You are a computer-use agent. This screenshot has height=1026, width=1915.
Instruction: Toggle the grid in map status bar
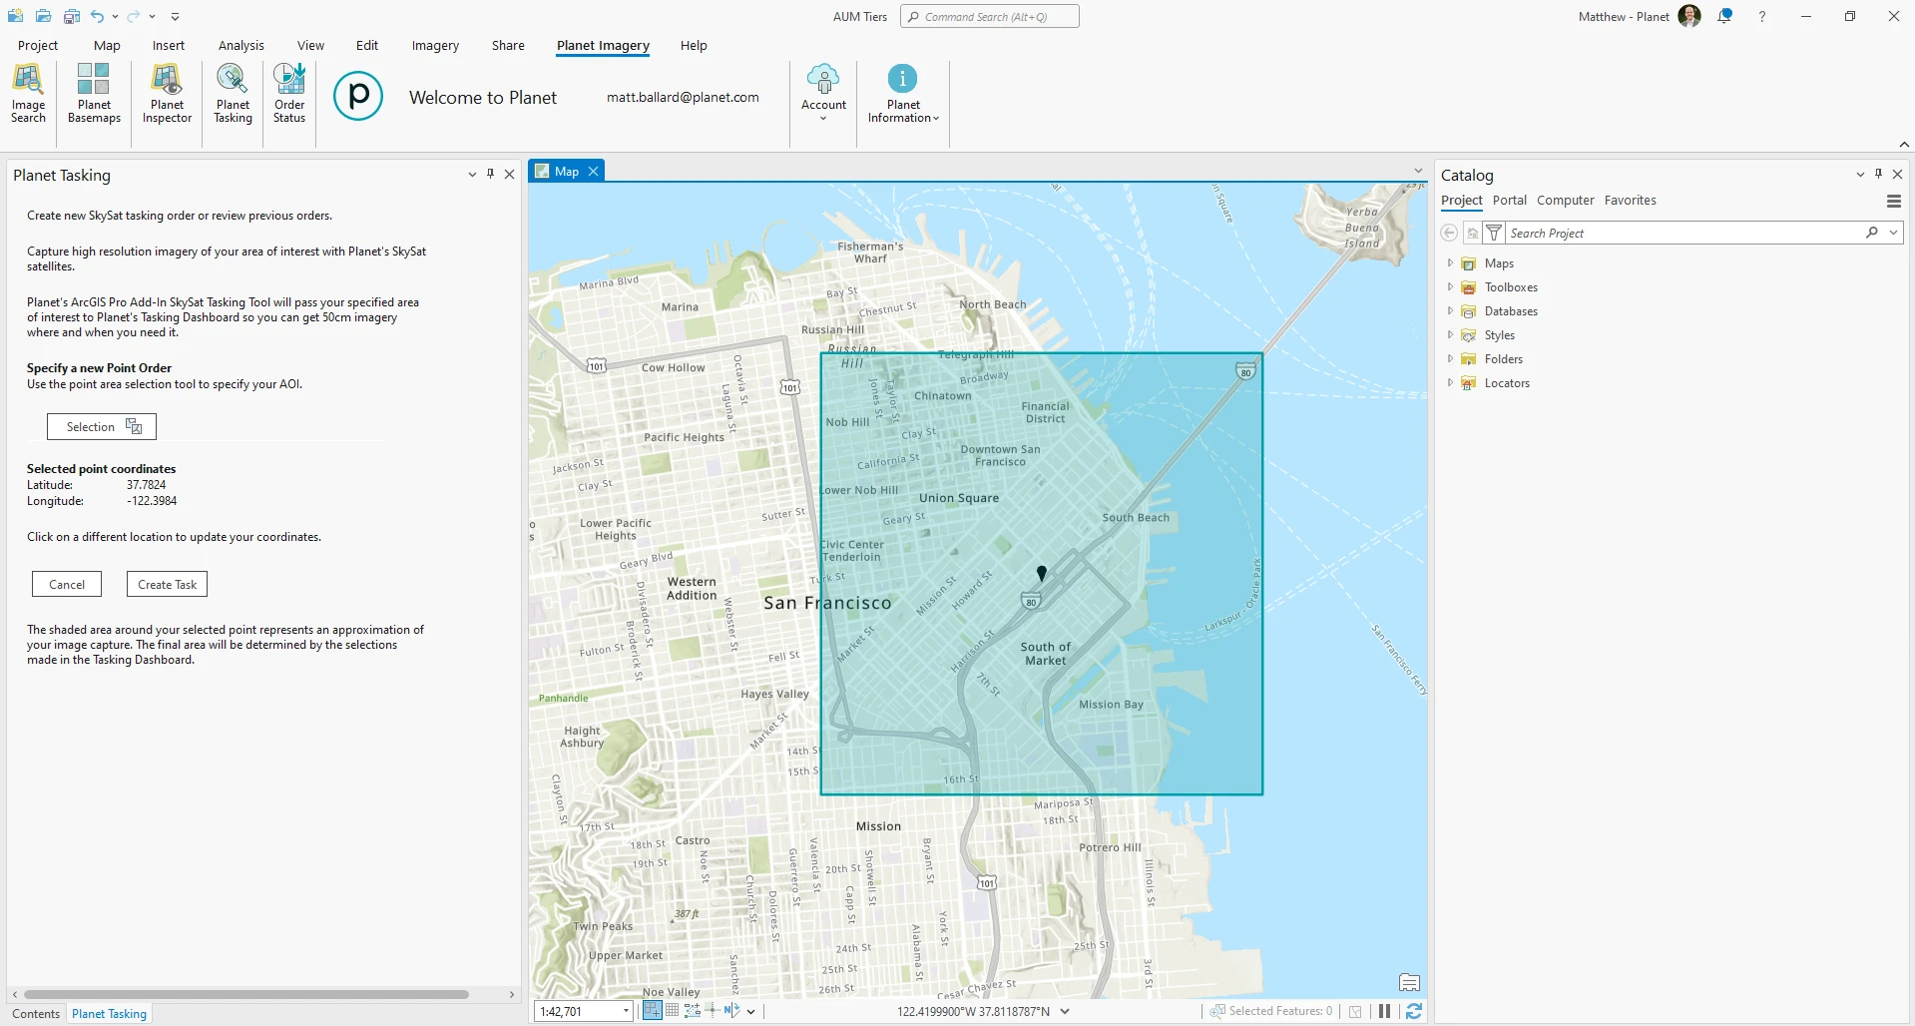(673, 1011)
